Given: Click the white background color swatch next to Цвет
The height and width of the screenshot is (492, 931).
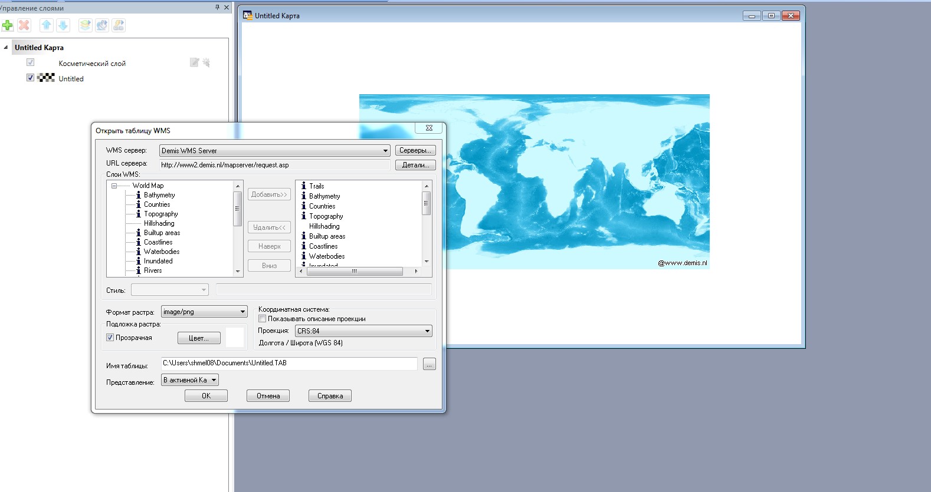Looking at the screenshot, I should [x=235, y=338].
